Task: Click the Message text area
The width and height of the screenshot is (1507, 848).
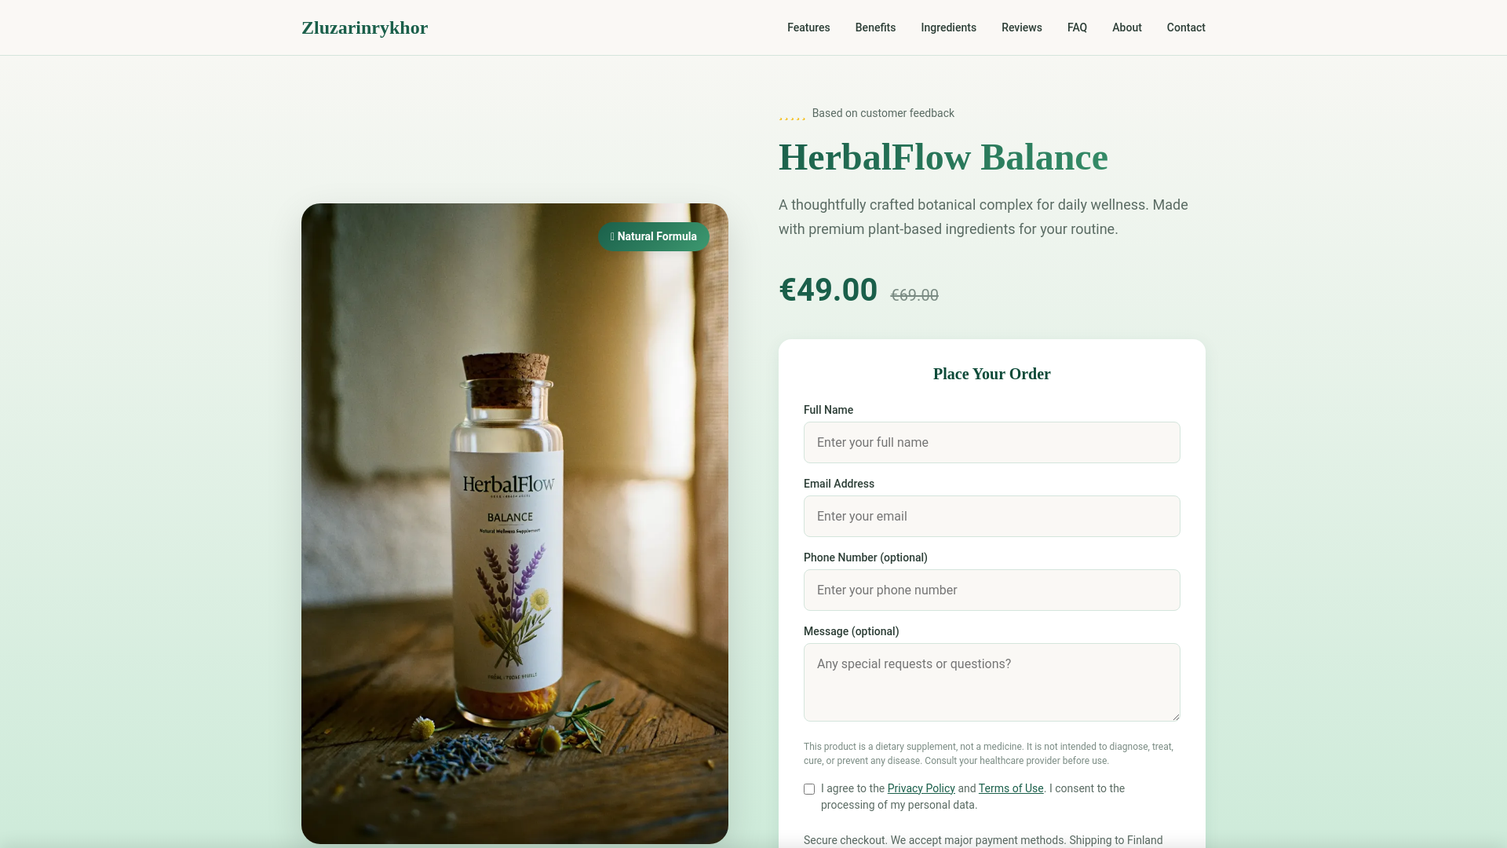Action: click(991, 682)
